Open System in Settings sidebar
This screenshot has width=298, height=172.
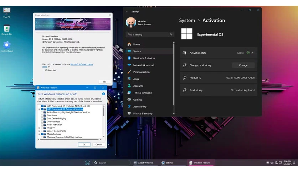click(x=149, y=51)
